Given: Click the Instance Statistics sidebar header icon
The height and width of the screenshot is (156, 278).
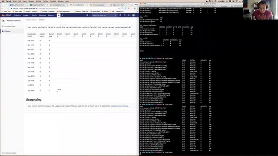Looking at the screenshot, I should (3, 21).
